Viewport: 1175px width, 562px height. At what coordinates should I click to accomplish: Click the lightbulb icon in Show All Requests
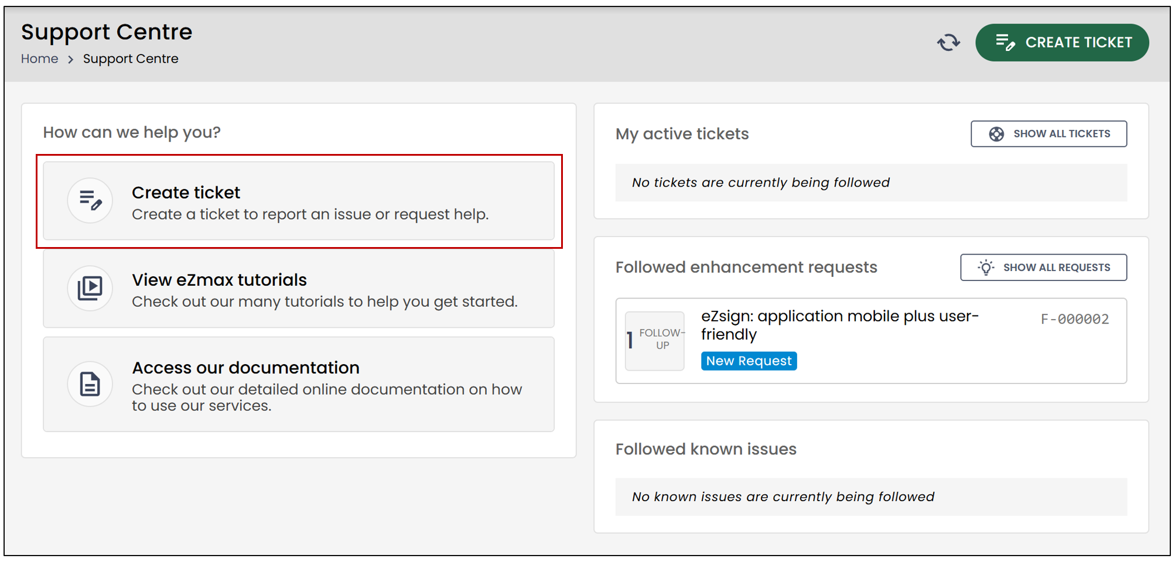[x=986, y=268]
